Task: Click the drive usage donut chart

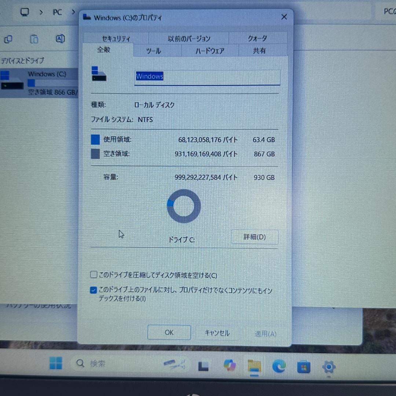Action: pos(183,206)
